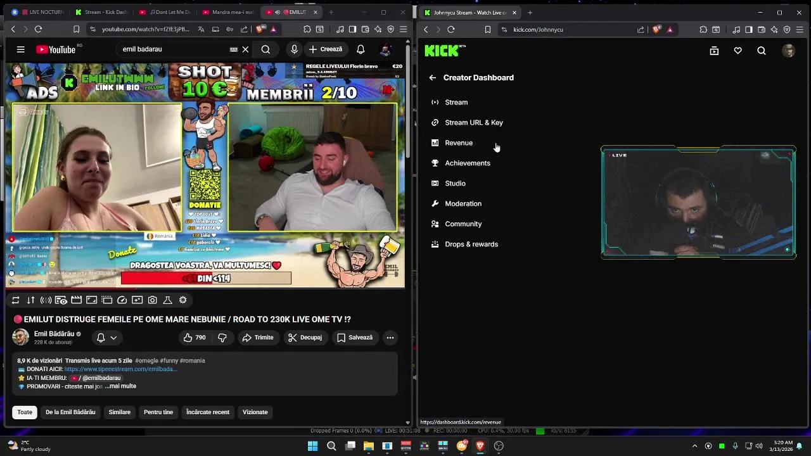Viewport: 811px width, 456px height.
Task: Click the Kick logo
Action: (x=445, y=51)
